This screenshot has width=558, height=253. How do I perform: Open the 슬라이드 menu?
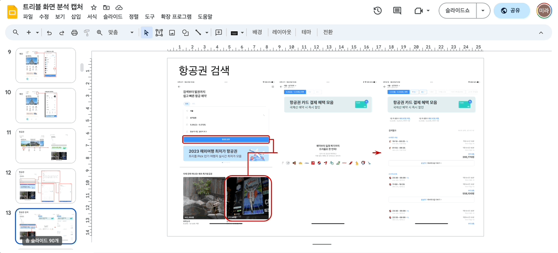click(113, 17)
